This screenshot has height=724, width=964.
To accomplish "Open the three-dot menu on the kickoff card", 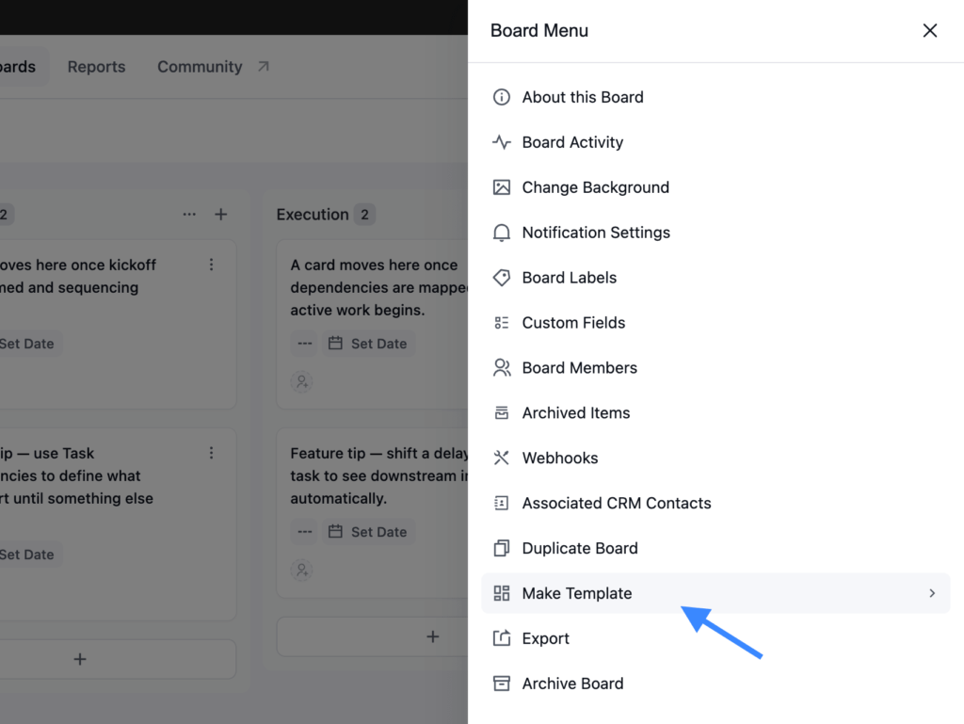I will click(212, 265).
